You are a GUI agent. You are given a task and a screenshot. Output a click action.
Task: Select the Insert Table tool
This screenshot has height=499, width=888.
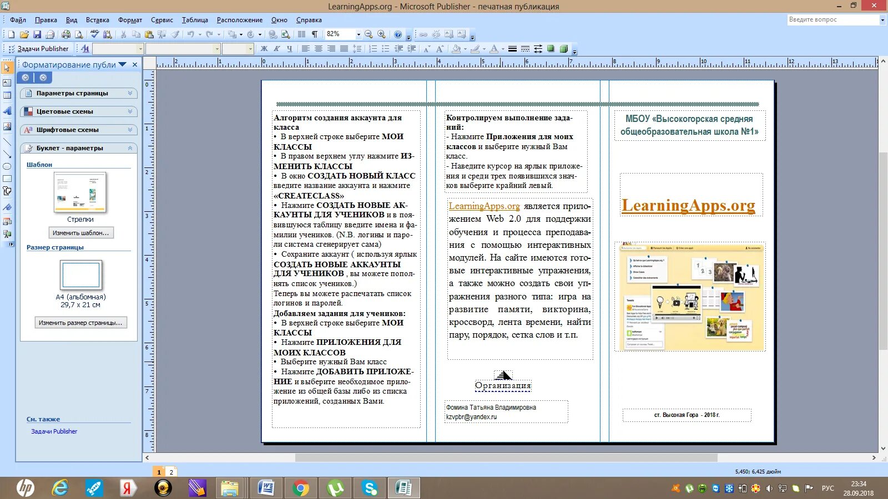pyautogui.click(x=7, y=95)
